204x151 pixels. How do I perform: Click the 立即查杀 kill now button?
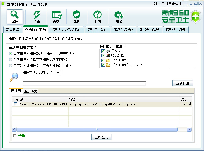click(102, 137)
